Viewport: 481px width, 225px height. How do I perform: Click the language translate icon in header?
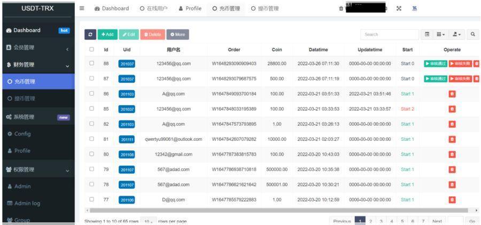[x=415, y=9]
